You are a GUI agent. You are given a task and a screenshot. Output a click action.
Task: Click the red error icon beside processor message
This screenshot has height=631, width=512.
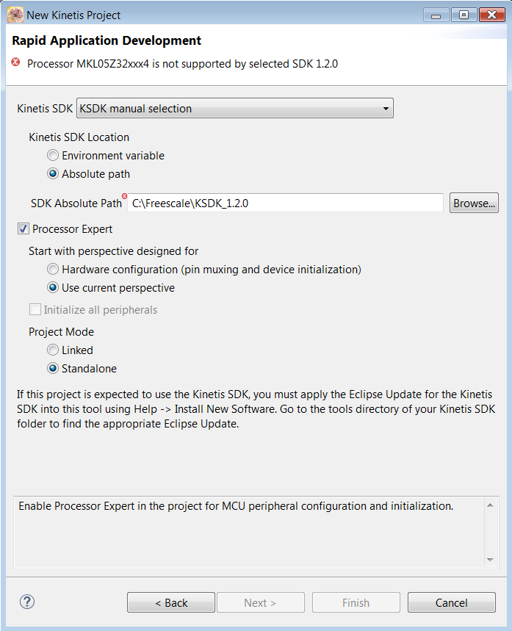(x=16, y=63)
